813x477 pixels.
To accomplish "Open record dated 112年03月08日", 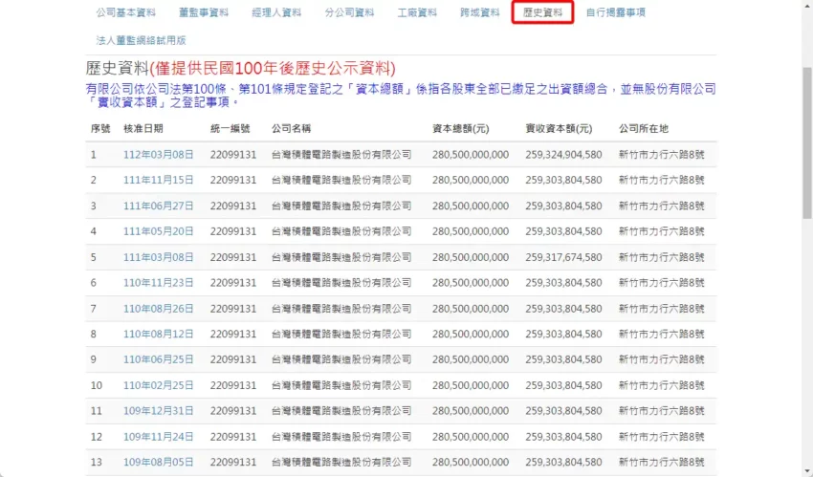I will click(158, 154).
